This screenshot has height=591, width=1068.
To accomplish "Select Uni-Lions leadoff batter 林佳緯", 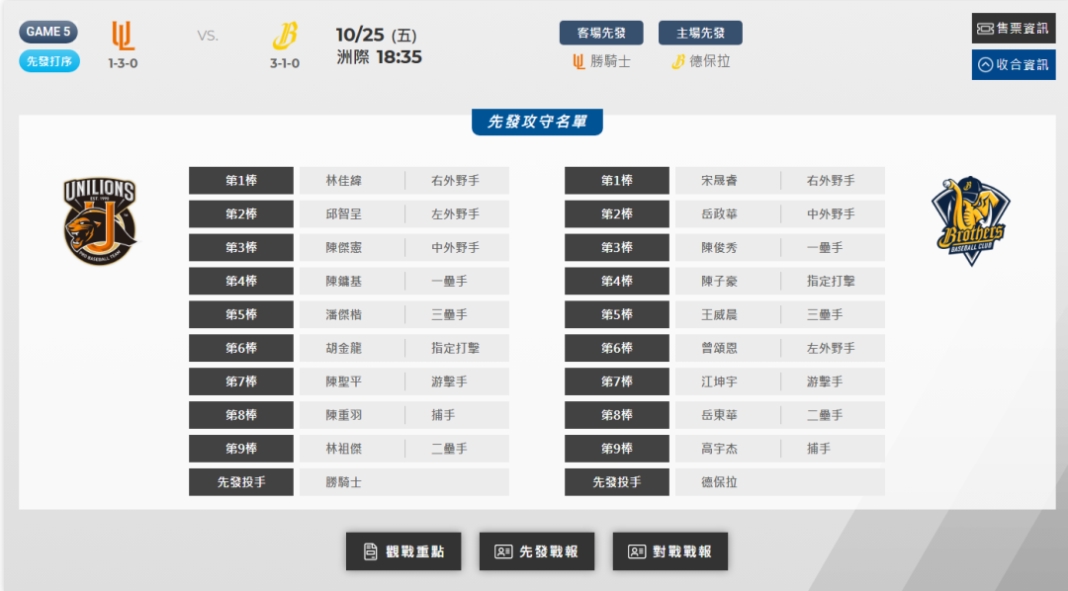I will tap(344, 181).
